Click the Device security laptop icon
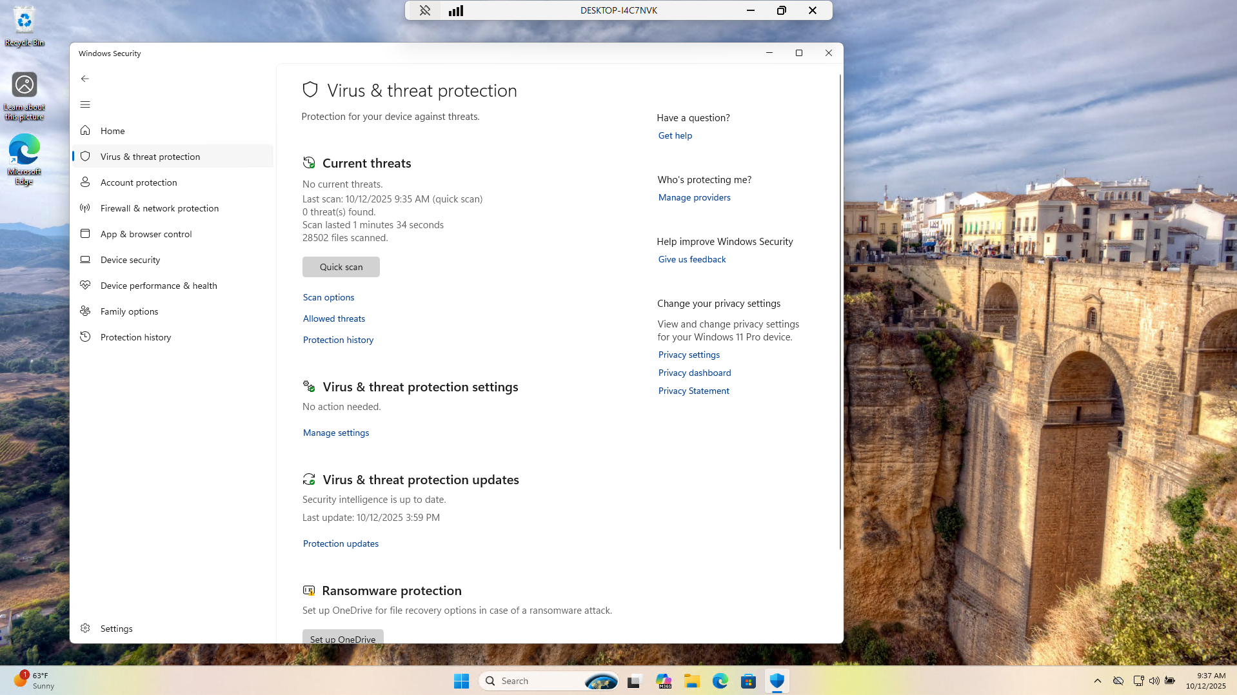Image resolution: width=1237 pixels, height=695 pixels. click(x=85, y=260)
